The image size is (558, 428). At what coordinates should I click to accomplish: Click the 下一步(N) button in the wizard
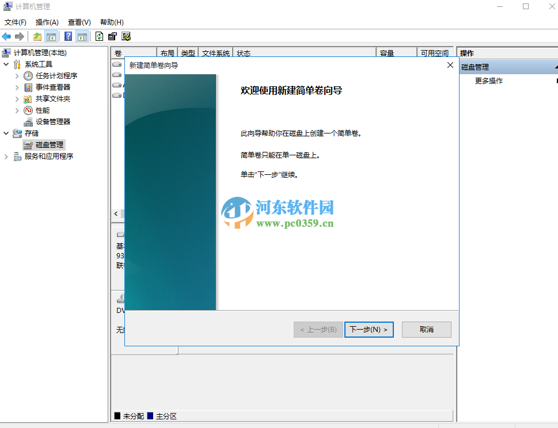click(x=369, y=329)
